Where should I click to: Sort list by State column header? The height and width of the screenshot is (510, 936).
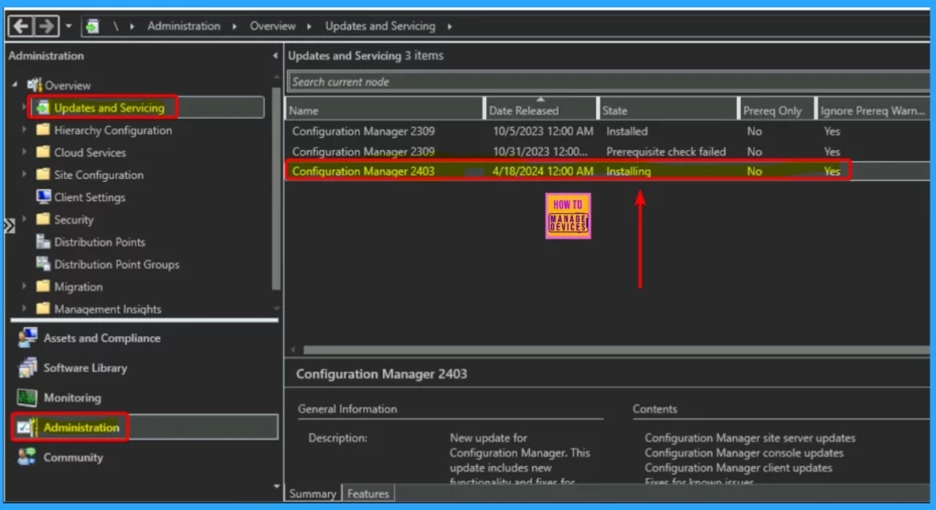click(x=668, y=110)
